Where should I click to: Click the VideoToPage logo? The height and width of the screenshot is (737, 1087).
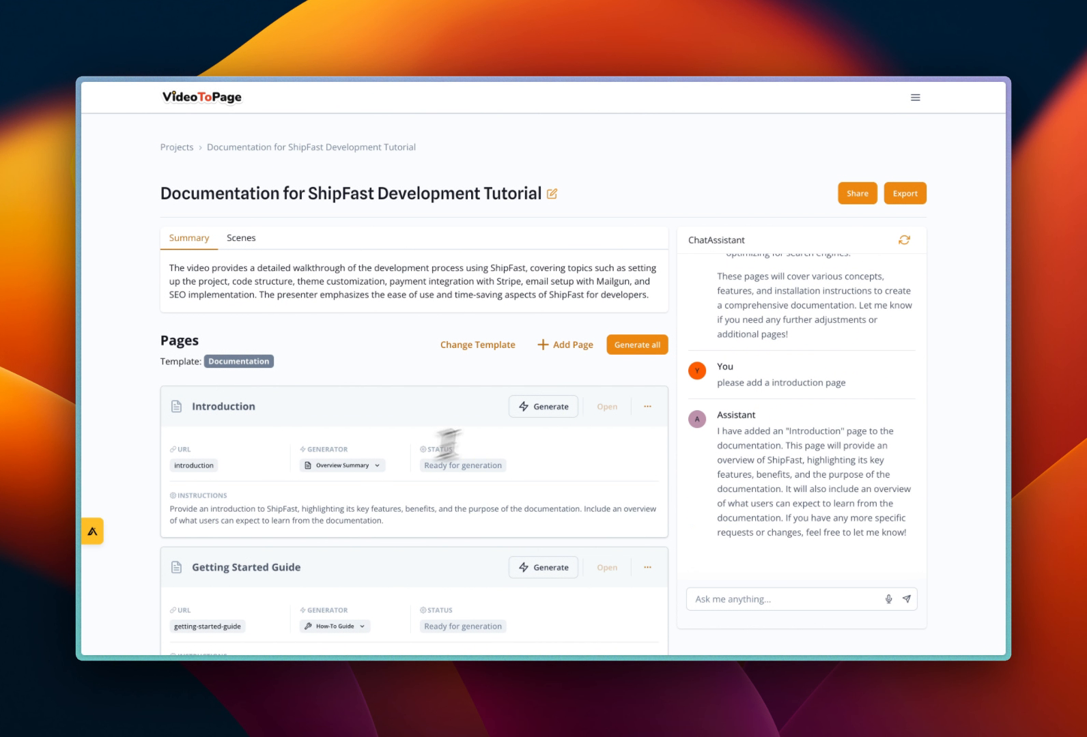coord(201,97)
